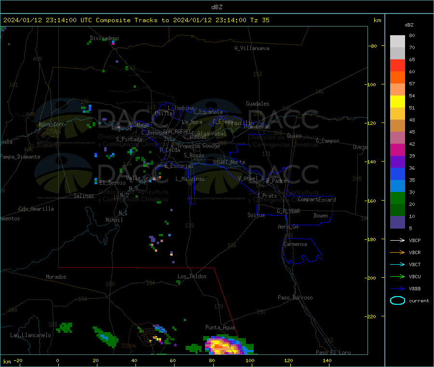The image size is (434, 367).
Task: Click the 'E_Escorial' map label
Action: [179, 166]
